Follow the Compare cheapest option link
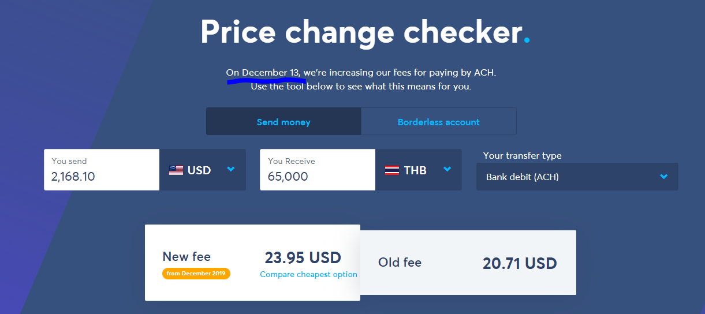The image size is (705, 314). pos(308,275)
